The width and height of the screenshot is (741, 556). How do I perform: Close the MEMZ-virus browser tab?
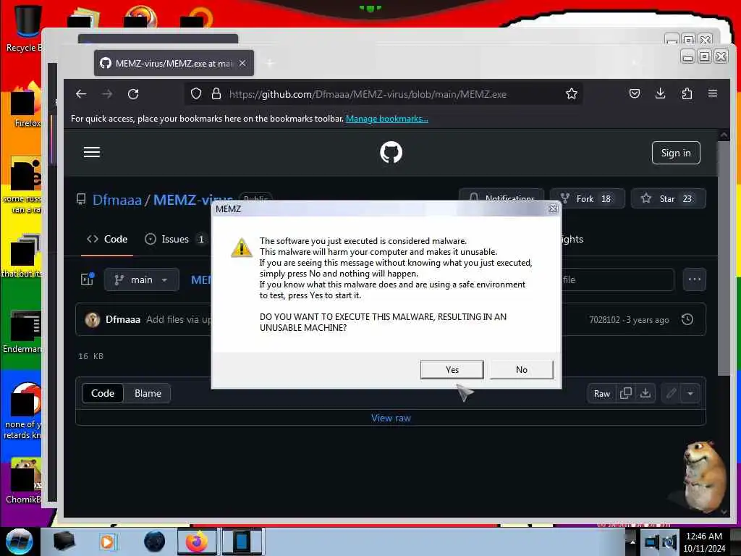(x=242, y=63)
